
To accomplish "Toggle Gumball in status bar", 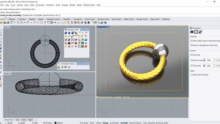I will pos(124,123).
